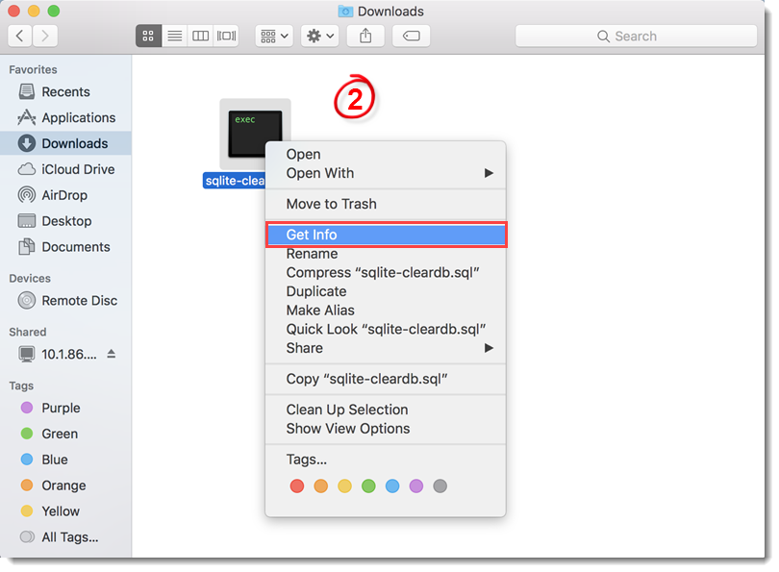The width and height of the screenshot is (779, 572).
Task: Open Applications in the sidebar
Action: (x=78, y=117)
